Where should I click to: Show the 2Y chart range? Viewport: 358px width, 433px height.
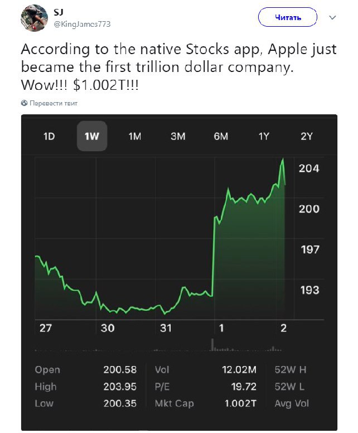[307, 136]
